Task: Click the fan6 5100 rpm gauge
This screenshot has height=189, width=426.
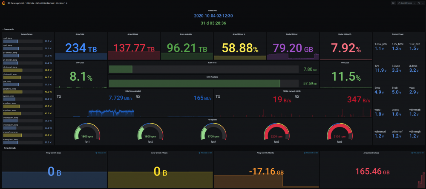Action: point(340,132)
